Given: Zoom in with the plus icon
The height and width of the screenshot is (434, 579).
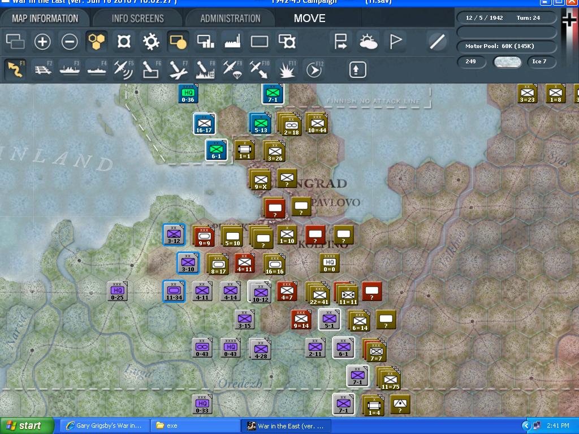Looking at the screenshot, I should coord(42,41).
